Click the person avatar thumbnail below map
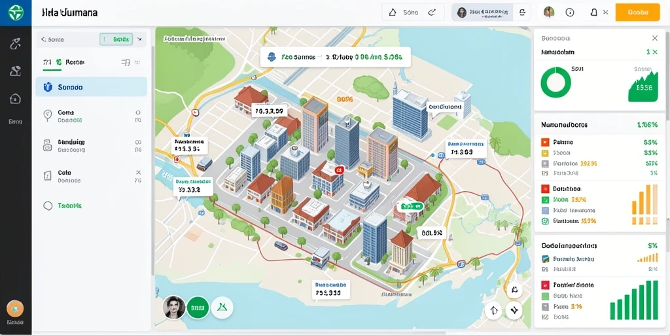This screenshot has width=670, height=335. 174,308
